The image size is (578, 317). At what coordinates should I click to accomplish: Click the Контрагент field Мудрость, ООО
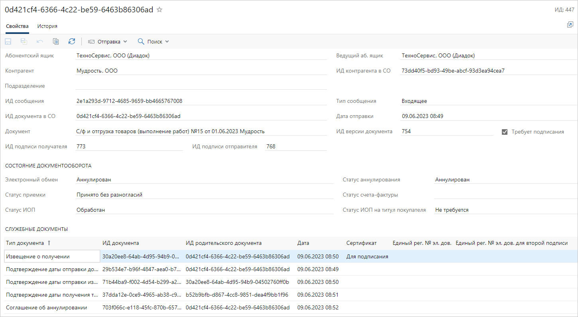[201, 71]
